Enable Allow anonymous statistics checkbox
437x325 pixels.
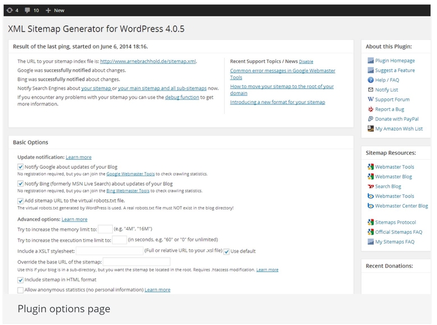coord(21,290)
